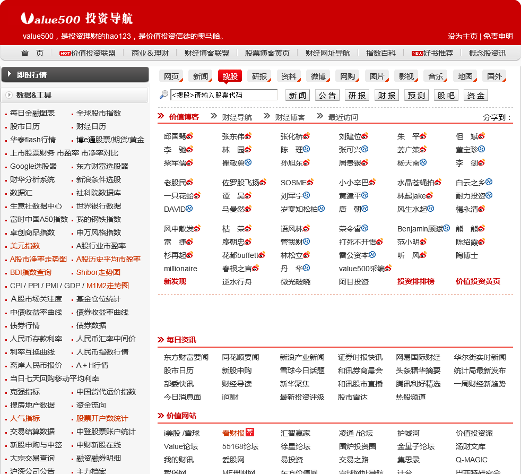Click the 股吧 search button
521x474 pixels.
pos(446,96)
